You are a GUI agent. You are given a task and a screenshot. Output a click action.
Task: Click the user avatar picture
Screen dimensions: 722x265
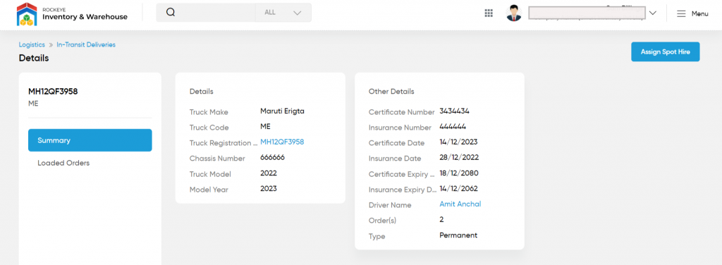point(514,13)
